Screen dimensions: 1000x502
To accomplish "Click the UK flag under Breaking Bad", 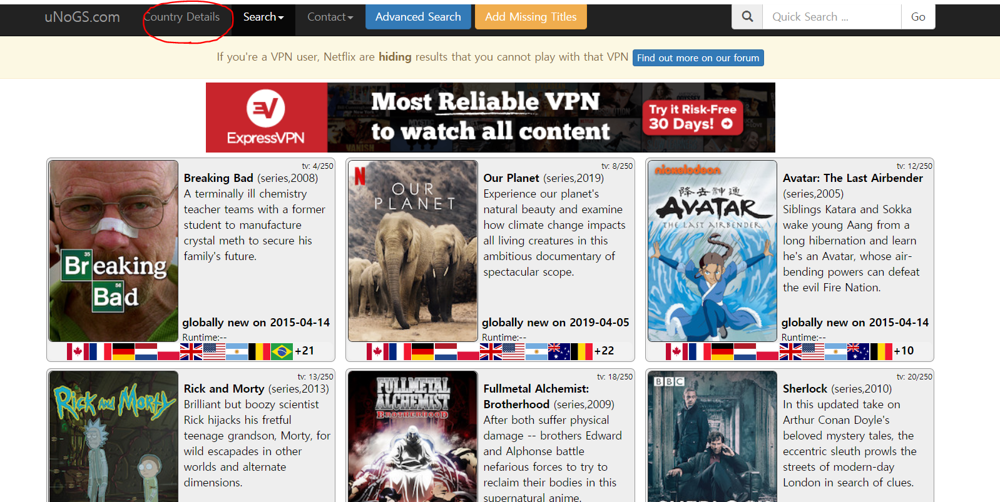I will (x=191, y=351).
